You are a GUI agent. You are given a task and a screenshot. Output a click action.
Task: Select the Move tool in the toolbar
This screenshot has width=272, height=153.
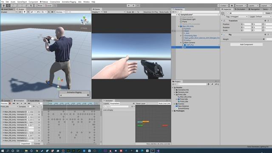pos(8,6)
